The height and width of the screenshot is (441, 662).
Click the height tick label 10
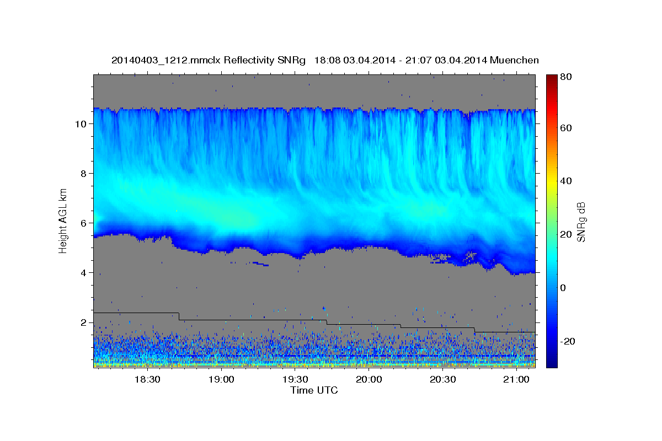(81, 124)
